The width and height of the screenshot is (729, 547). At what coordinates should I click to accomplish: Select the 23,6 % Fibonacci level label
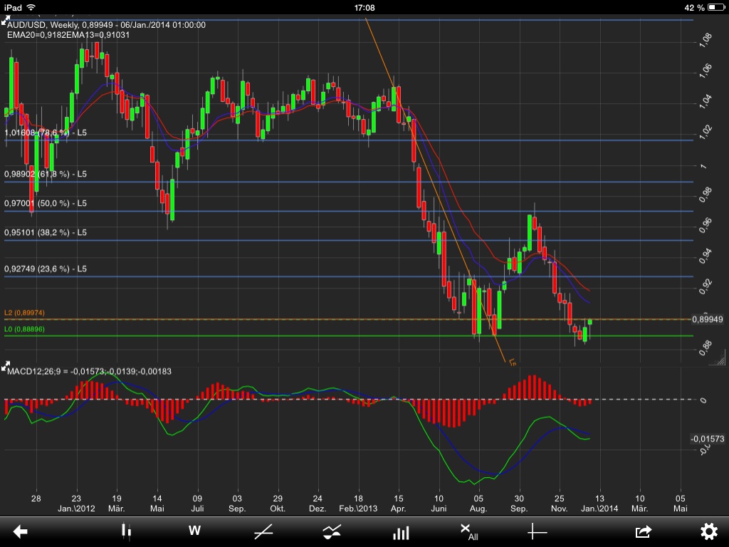[x=46, y=269]
